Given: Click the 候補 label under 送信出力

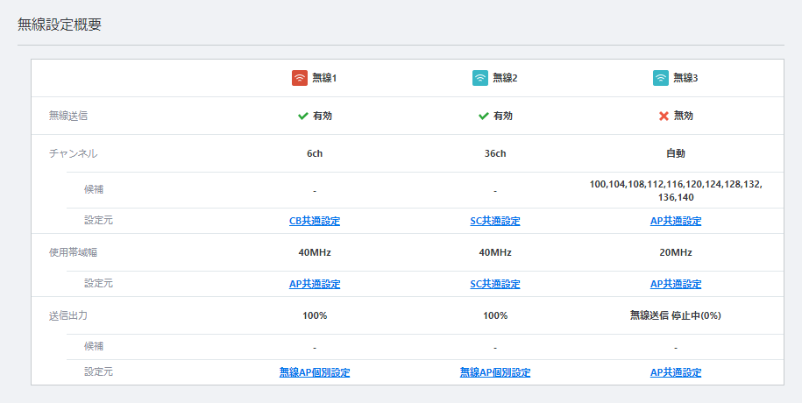Looking at the screenshot, I should [x=94, y=347].
